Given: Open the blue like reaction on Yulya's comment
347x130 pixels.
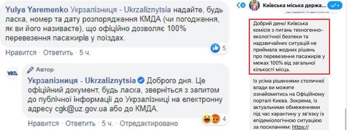Looking at the screenshot, I should point(215,48).
